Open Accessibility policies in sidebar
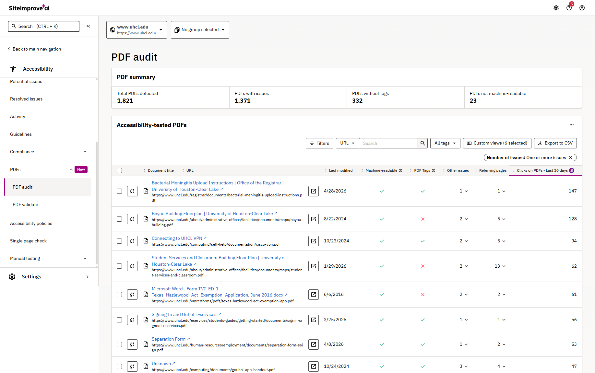 click(x=31, y=223)
